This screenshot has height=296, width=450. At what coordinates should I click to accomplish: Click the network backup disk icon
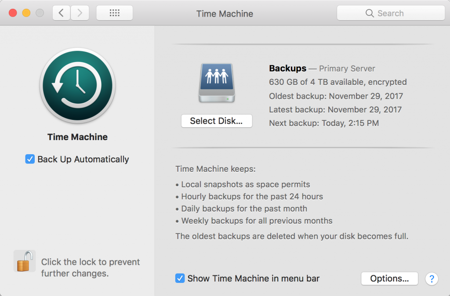point(217,83)
